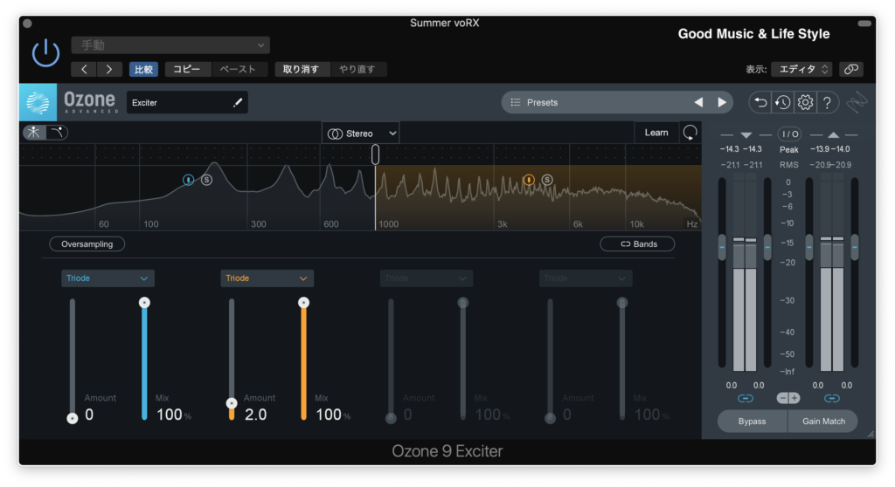
Task: Click the crossover handle near 1000 Hz
Action: click(375, 154)
